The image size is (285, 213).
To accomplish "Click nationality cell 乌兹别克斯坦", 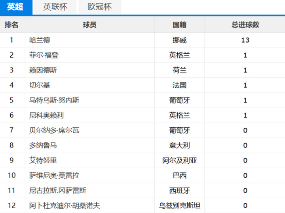I will coord(180,206).
